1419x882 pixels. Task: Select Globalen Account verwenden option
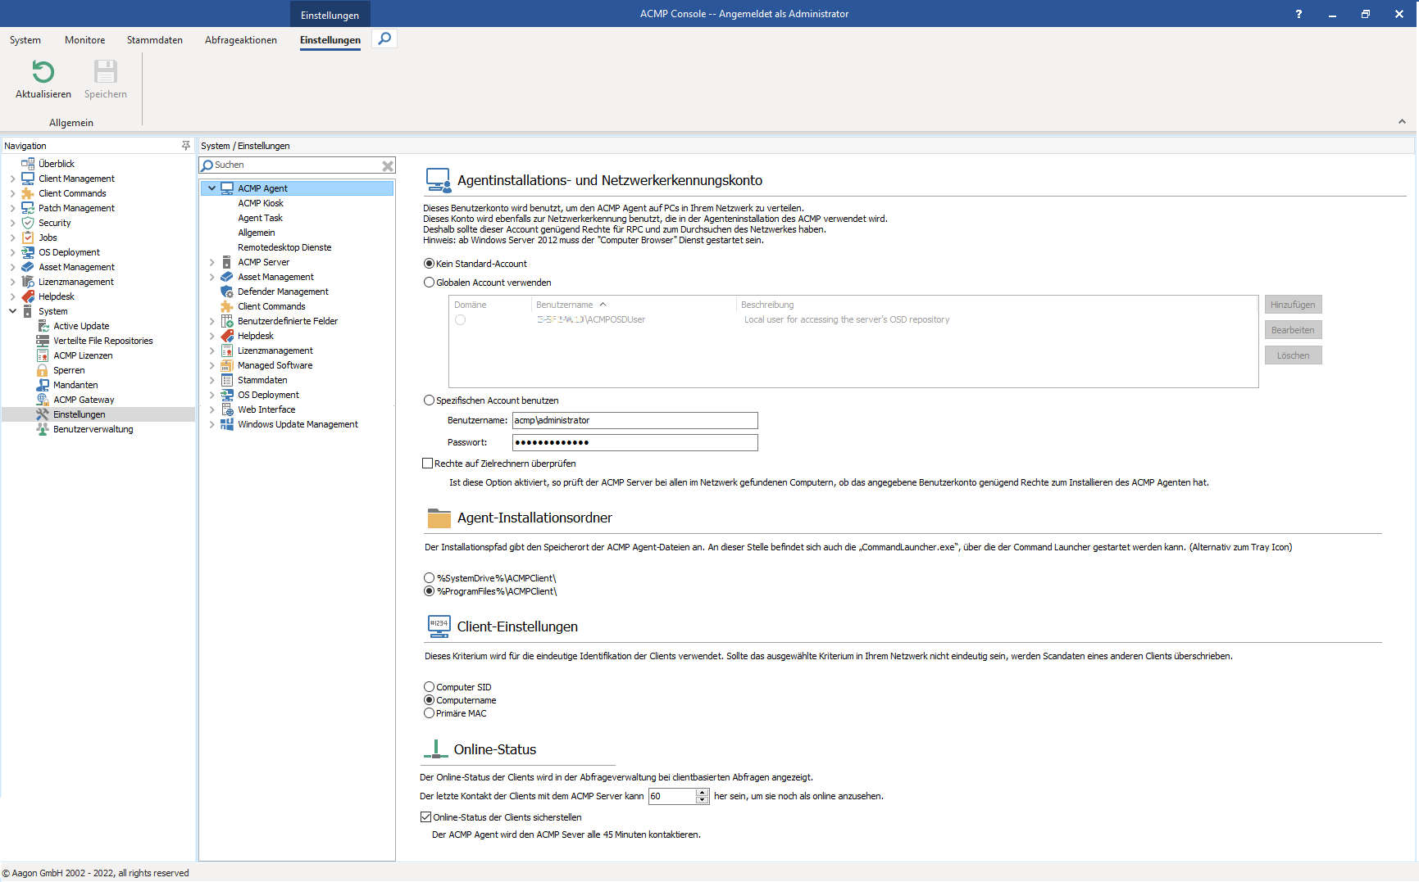(x=429, y=283)
